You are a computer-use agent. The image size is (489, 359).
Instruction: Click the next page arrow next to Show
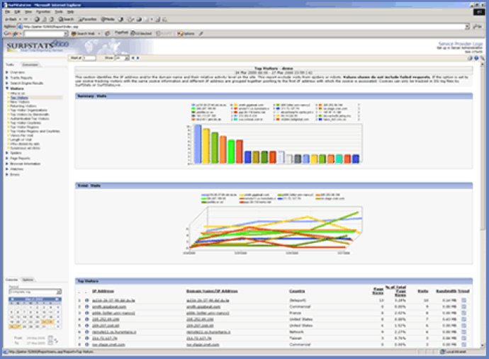[x=138, y=58]
